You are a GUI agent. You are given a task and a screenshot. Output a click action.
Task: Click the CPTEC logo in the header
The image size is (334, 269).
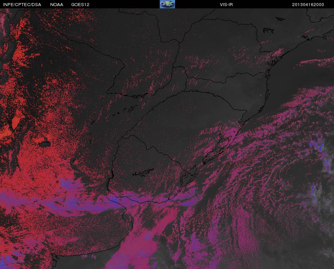pyautogui.click(x=167, y=4)
